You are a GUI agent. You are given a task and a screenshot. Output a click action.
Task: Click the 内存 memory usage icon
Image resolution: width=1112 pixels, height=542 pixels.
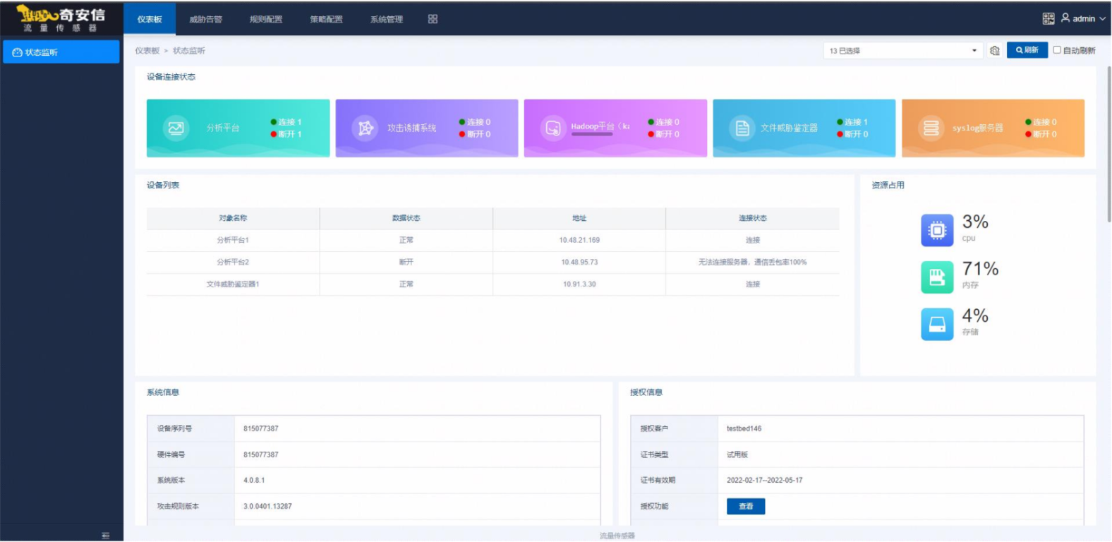click(x=937, y=277)
